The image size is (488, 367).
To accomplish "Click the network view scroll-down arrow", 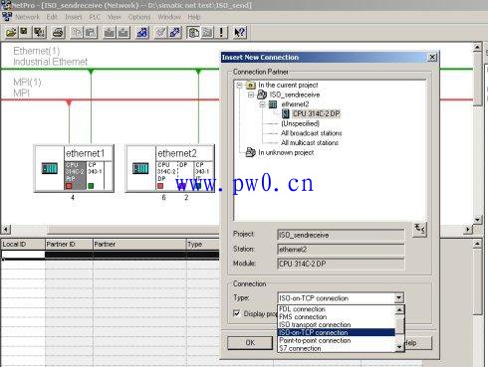I will point(477,220).
